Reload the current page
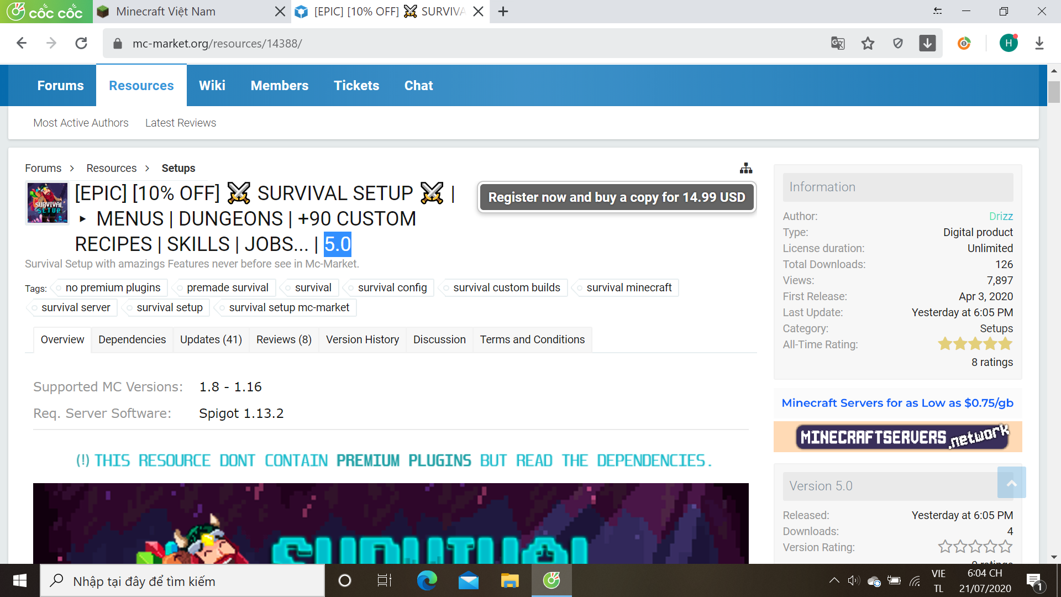 [x=81, y=43]
